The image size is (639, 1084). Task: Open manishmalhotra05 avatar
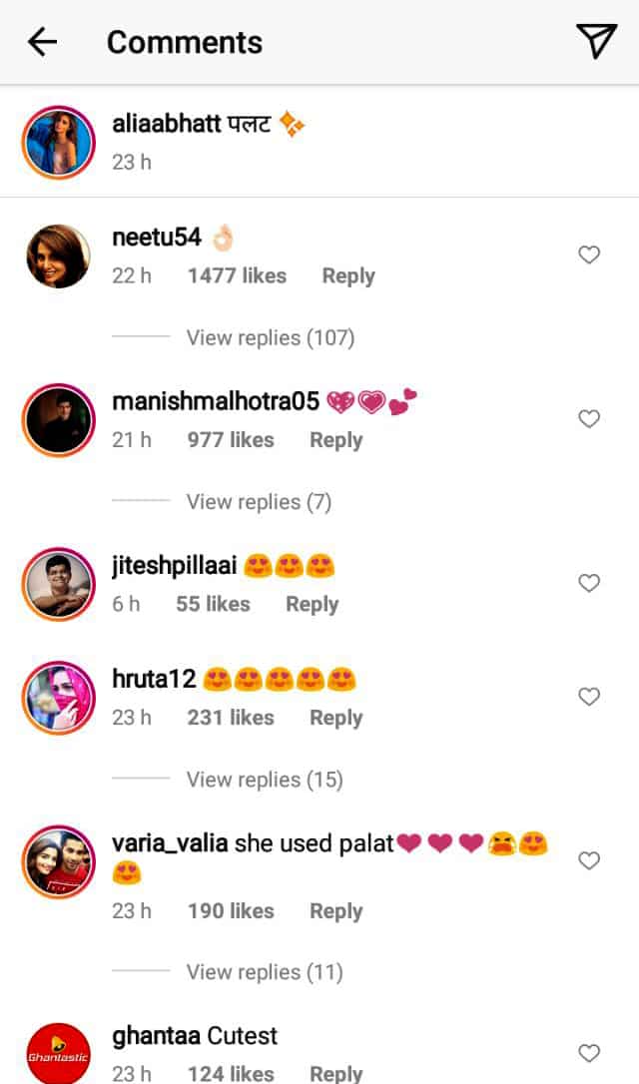(57, 419)
